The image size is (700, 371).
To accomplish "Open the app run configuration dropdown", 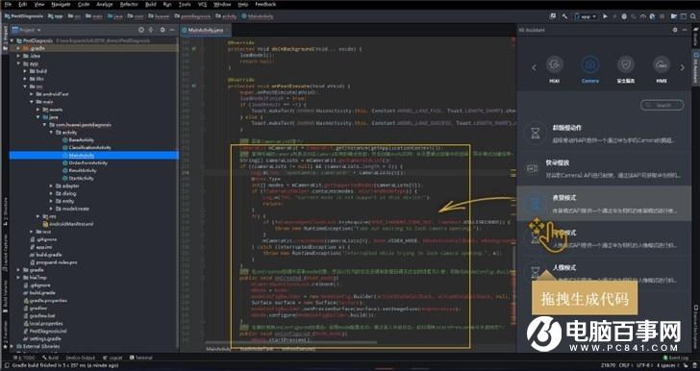I will click(586, 16).
